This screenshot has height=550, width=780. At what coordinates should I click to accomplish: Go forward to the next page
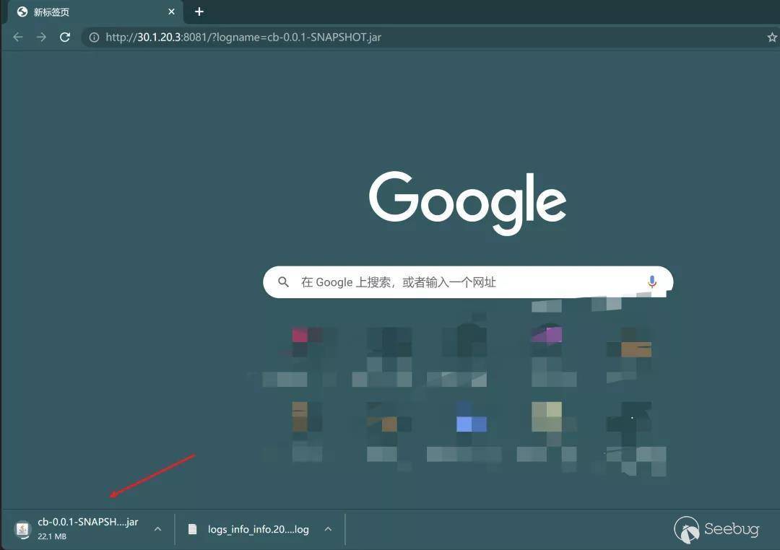tap(41, 38)
